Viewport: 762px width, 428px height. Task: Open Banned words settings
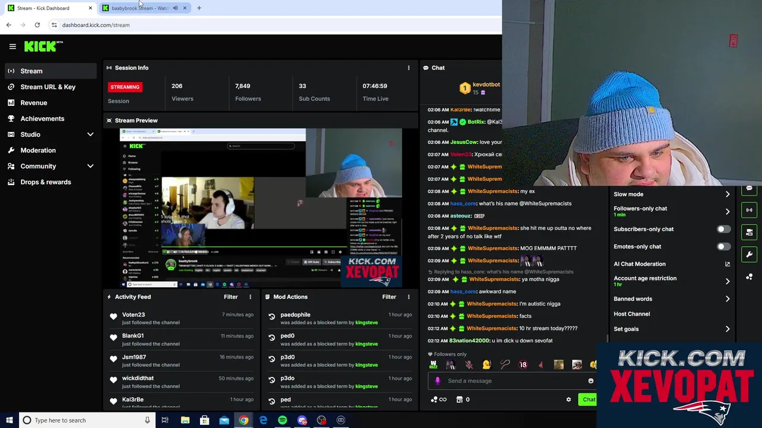[x=672, y=299]
